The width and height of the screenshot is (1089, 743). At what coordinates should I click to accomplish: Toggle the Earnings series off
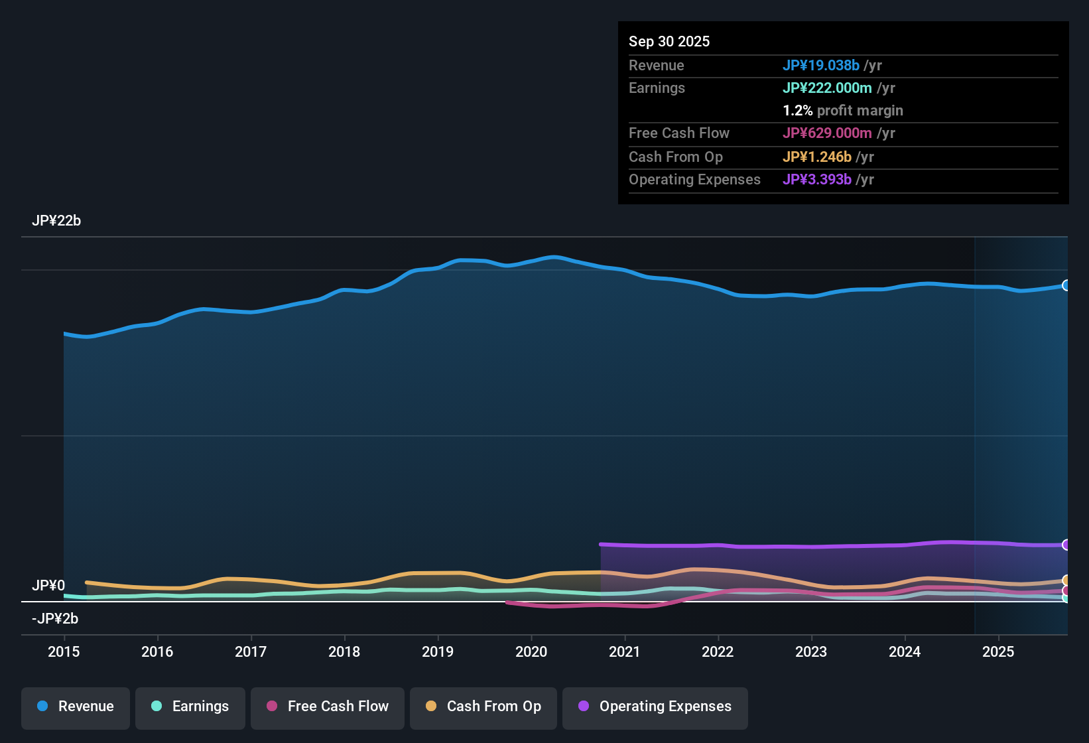[190, 707]
